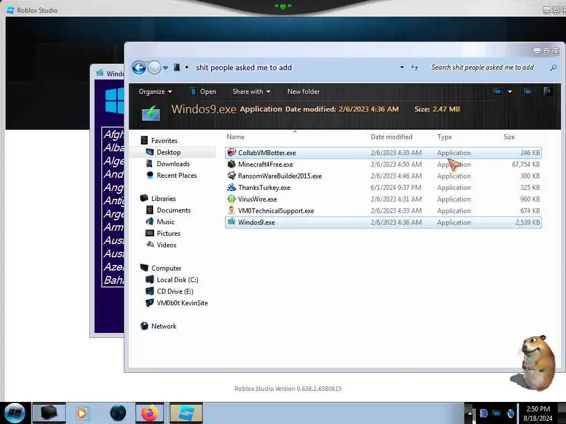The height and width of the screenshot is (424, 566).
Task: Click the 67,754 KB size value
Action: (526, 165)
